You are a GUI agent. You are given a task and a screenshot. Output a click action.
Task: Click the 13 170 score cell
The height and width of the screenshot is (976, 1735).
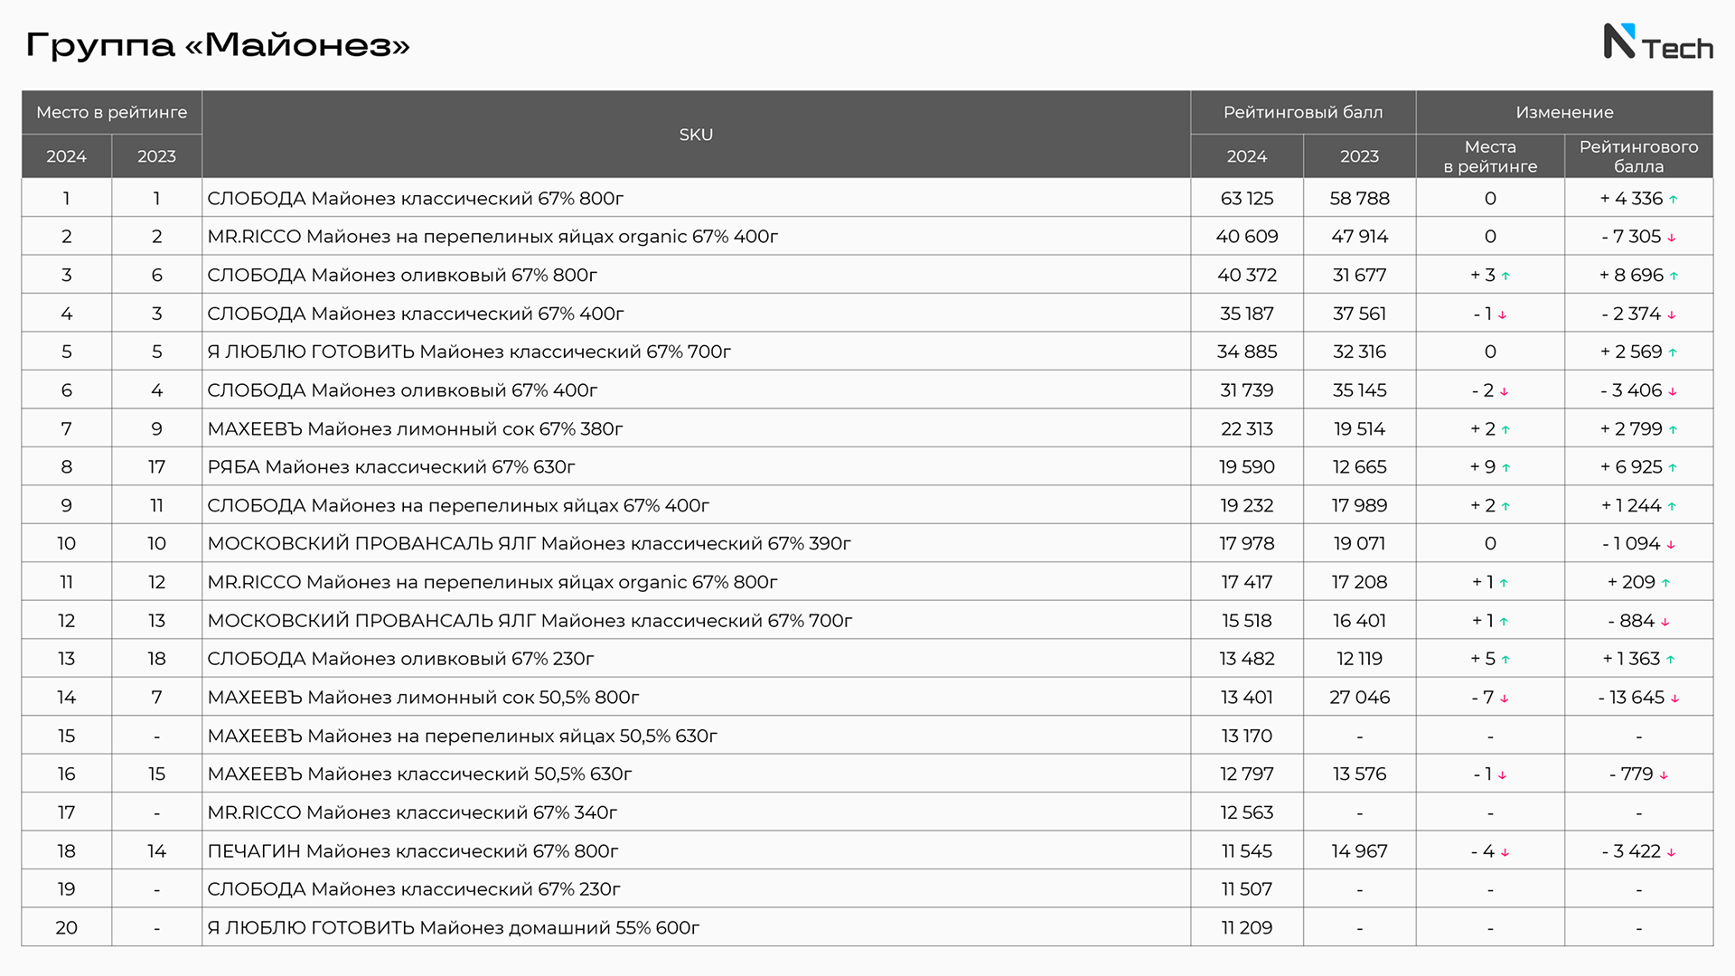pos(1247,736)
